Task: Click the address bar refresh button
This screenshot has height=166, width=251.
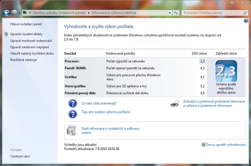Action: pos(176,13)
